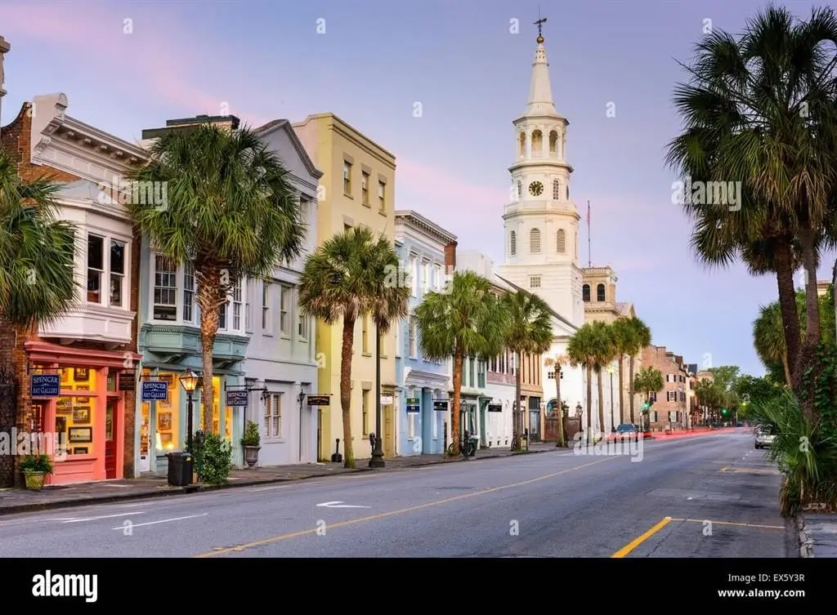
Task: Click the Spencer Art Gallery sign on pink storefront
Action: [45, 385]
